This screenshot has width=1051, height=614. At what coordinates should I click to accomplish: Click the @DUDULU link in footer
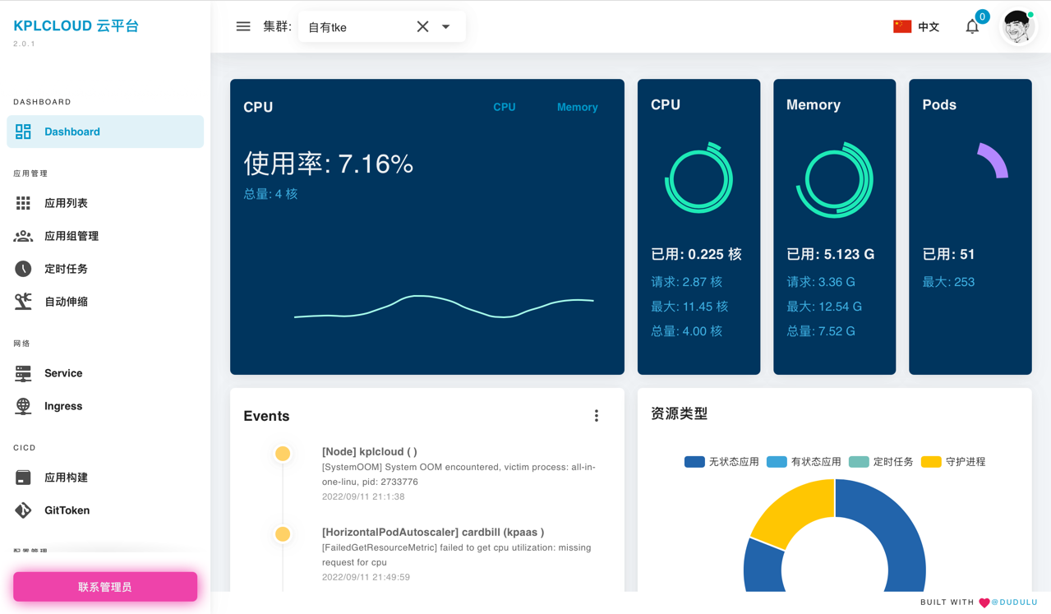(1014, 602)
